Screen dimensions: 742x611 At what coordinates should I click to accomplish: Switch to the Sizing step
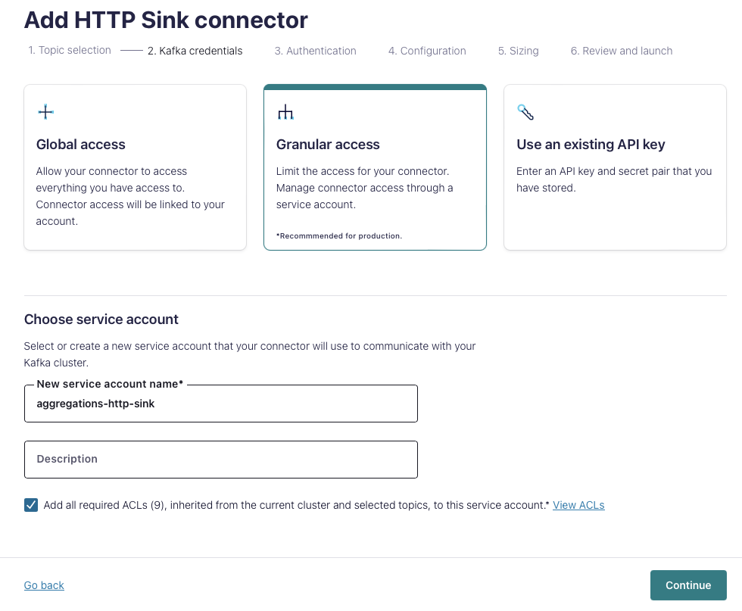(x=518, y=51)
